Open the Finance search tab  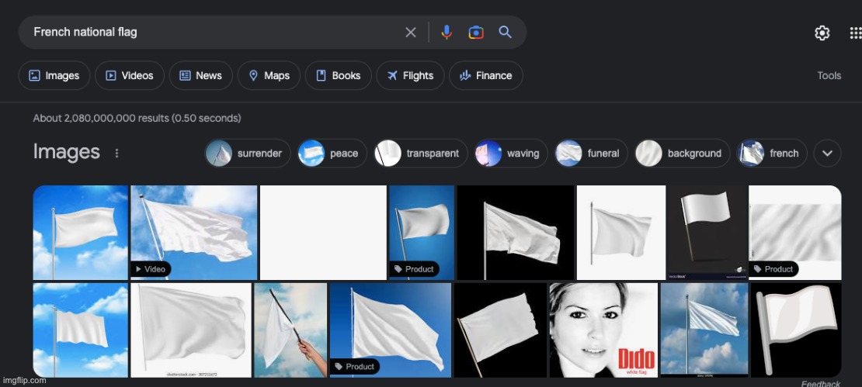pyautogui.click(x=485, y=75)
